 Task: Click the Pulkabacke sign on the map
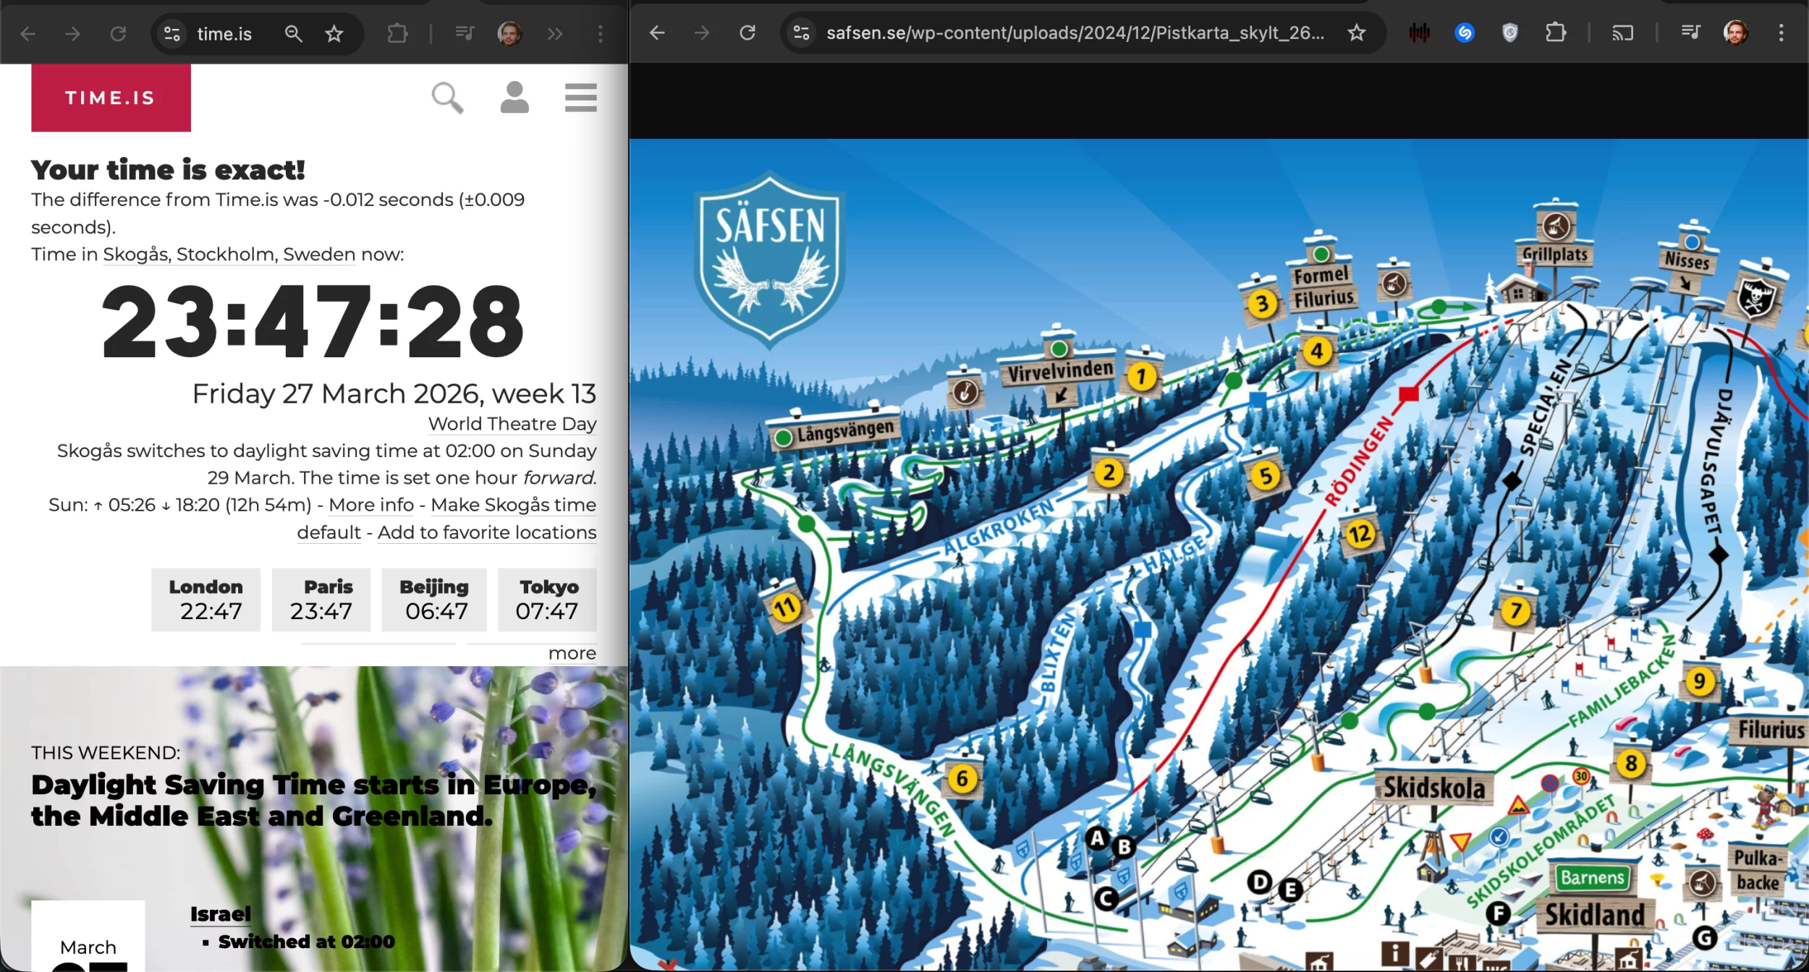coord(1758,870)
